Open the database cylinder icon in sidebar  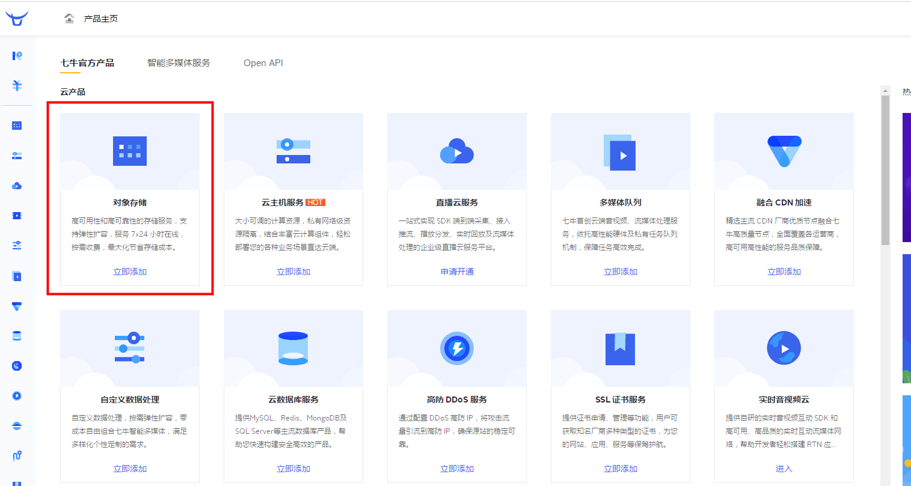[17, 336]
